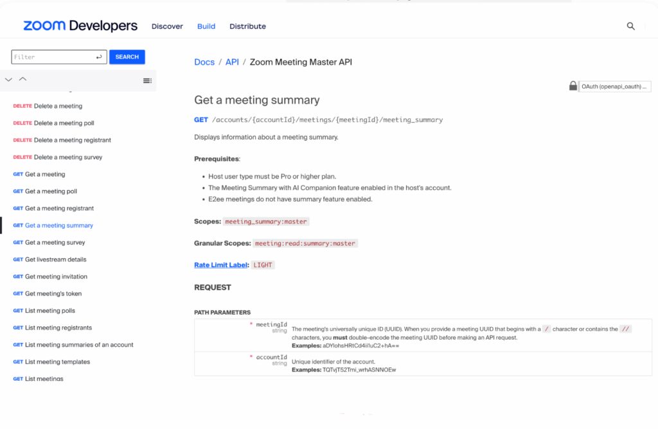Click the example TQTvjT52Tmi_wrhASNNOEw value
658x429 pixels.
pos(359,370)
